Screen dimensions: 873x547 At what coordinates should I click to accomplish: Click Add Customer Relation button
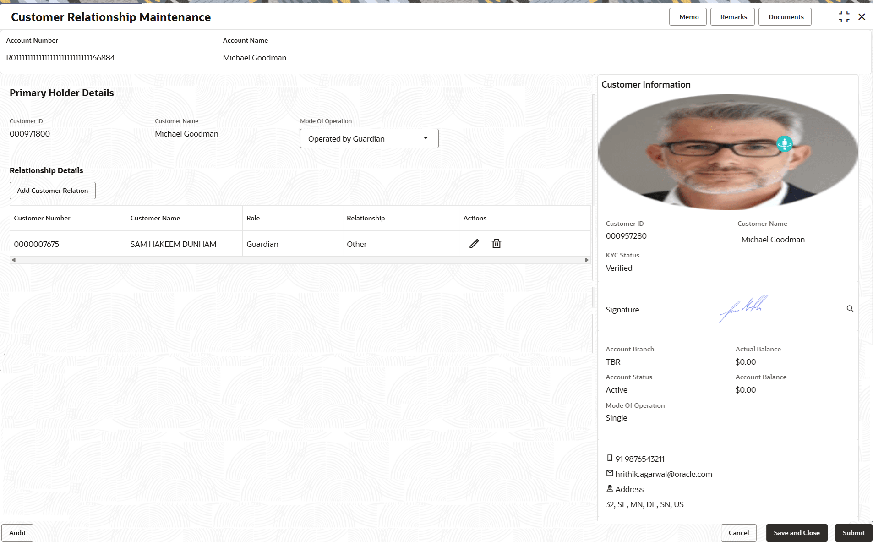[x=53, y=191]
